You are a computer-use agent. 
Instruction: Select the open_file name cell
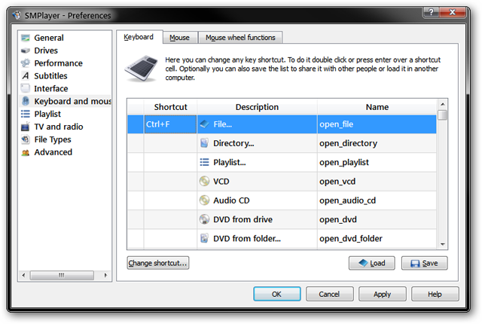pyautogui.click(x=377, y=124)
